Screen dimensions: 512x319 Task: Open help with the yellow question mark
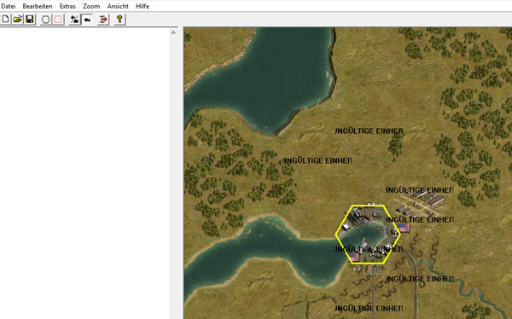click(119, 20)
